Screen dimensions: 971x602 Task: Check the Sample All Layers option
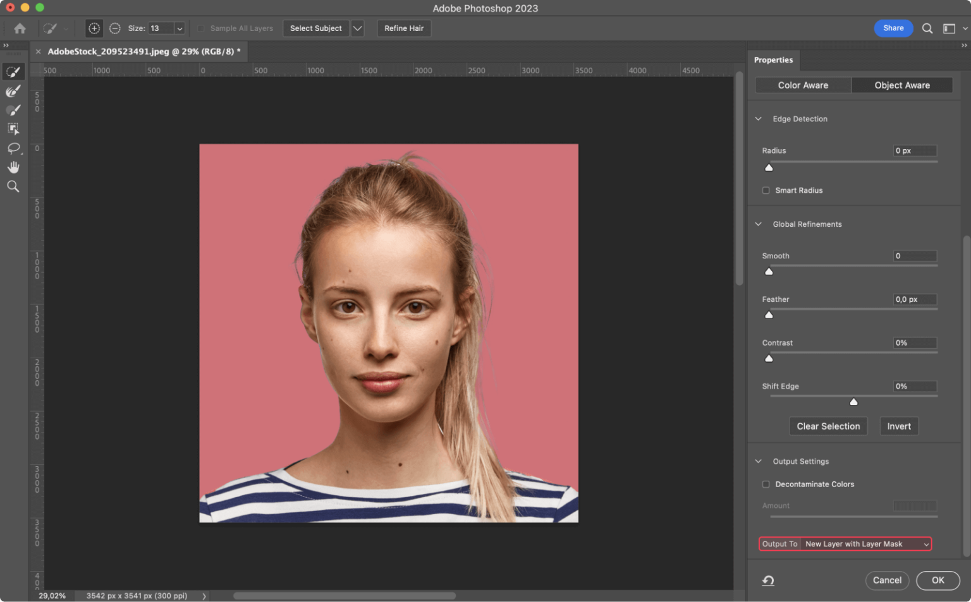pyautogui.click(x=200, y=28)
